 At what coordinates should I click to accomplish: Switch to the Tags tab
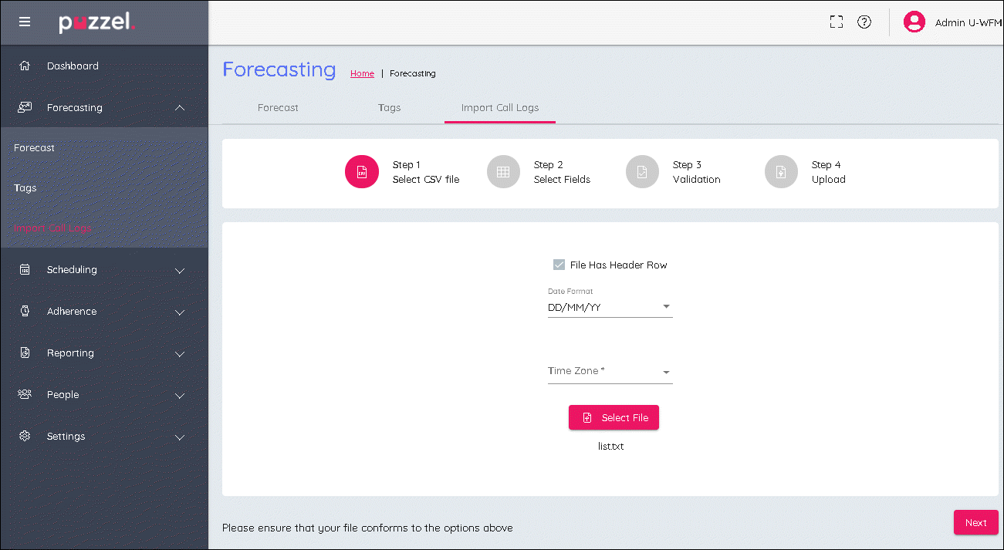(389, 108)
